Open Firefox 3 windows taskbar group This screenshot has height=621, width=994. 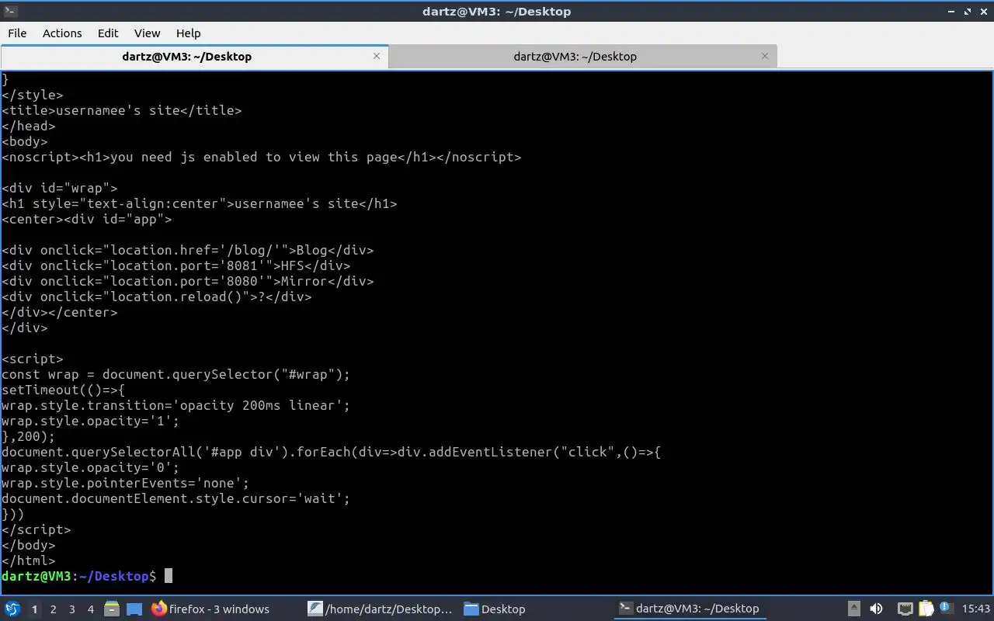click(210, 609)
